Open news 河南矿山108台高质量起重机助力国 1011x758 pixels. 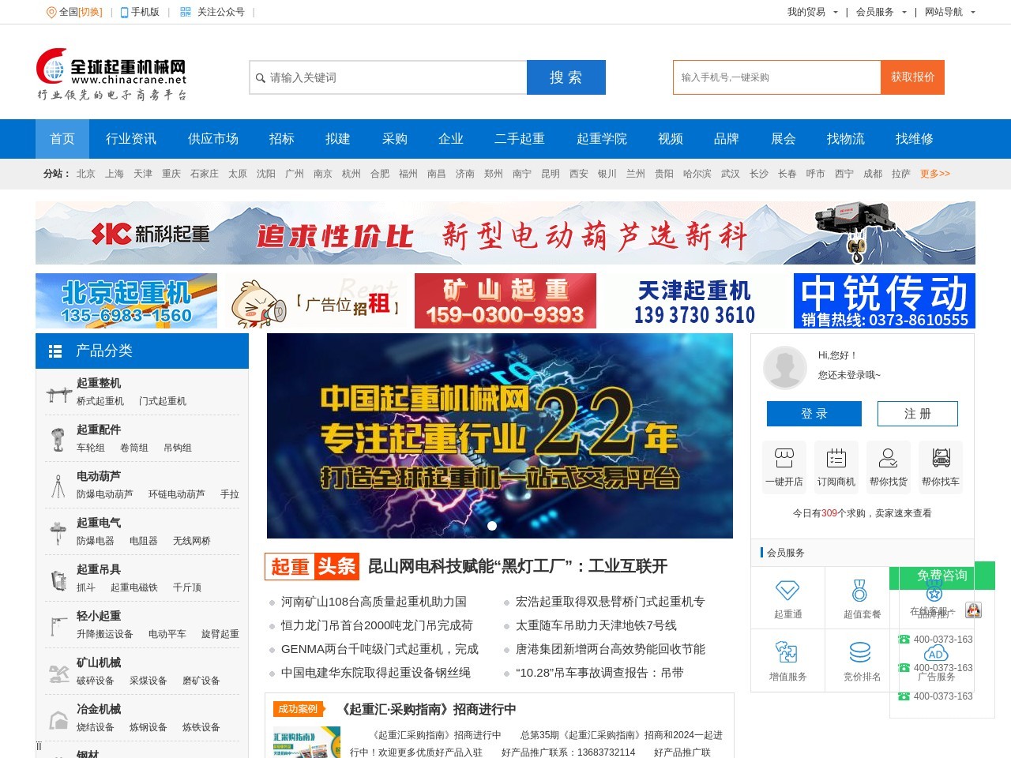374,602
